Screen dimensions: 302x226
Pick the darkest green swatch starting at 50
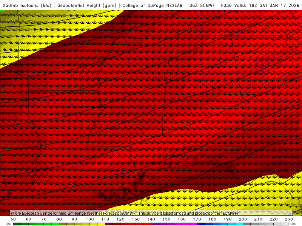17,224
